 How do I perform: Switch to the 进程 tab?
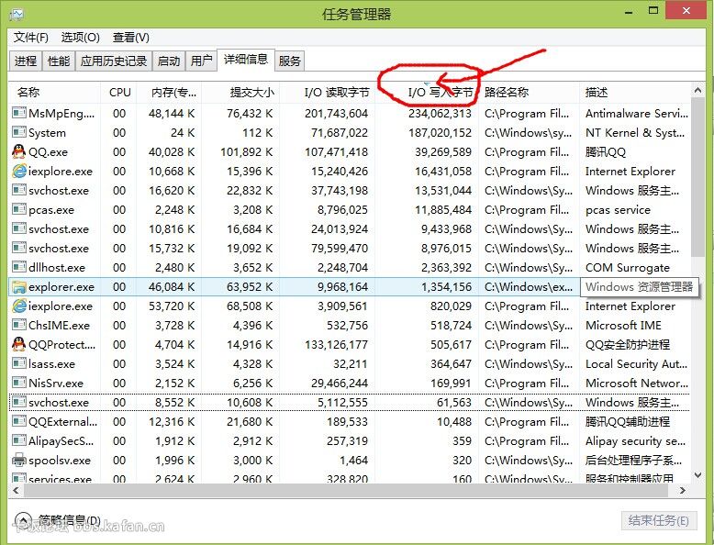pyautogui.click(x=26, y=61)
